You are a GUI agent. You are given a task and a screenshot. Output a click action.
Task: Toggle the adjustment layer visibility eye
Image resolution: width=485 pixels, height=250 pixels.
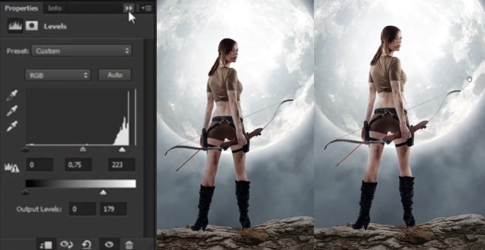(x=109, y=245)
